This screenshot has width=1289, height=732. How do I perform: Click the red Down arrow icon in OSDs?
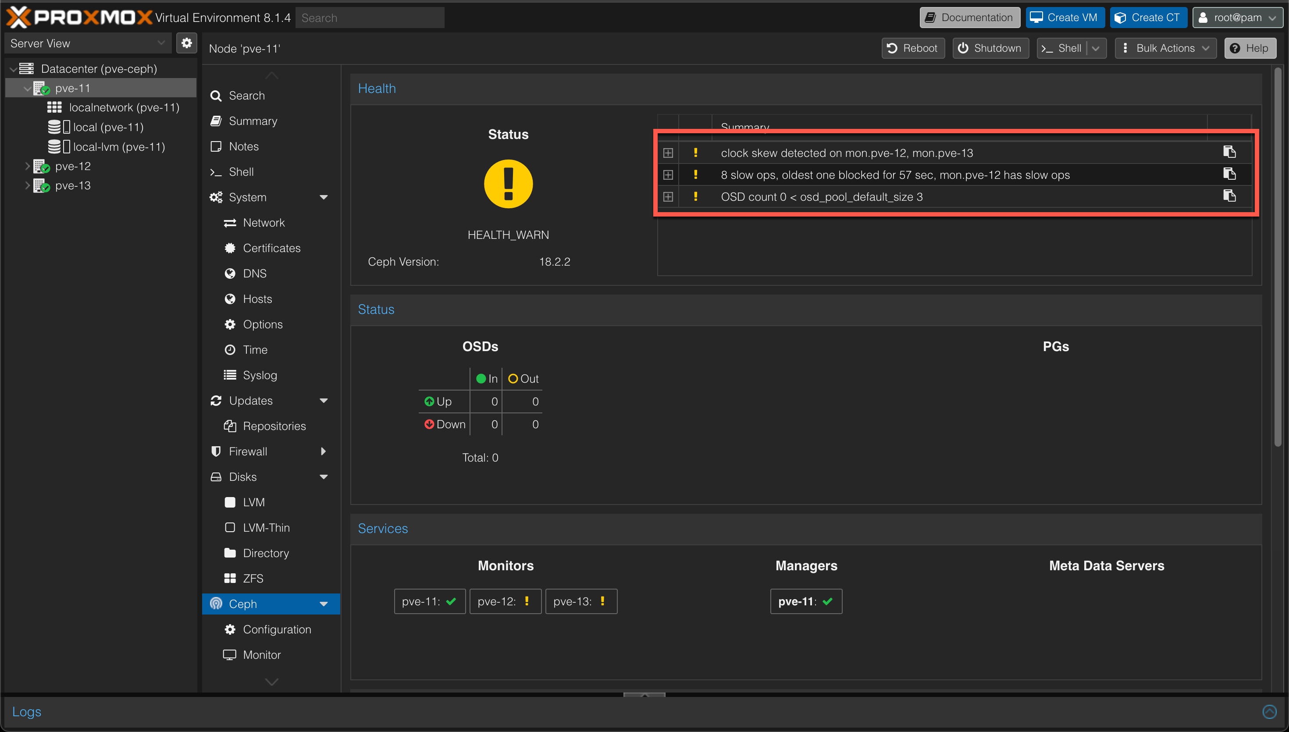click(429, 424)
